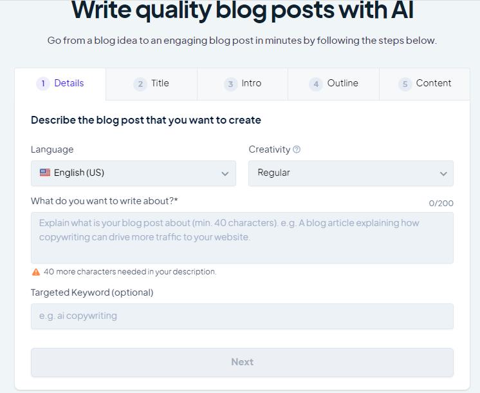Open the English (US) language dropdown
This screenshot has height=393, width=480.
coord(133,173)
